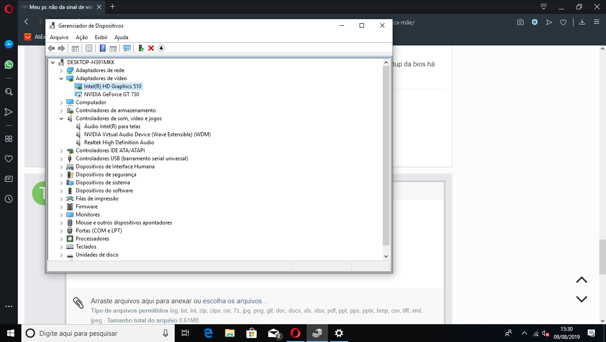Expand the Computador node
606x342 pixels.
point(61,102)
